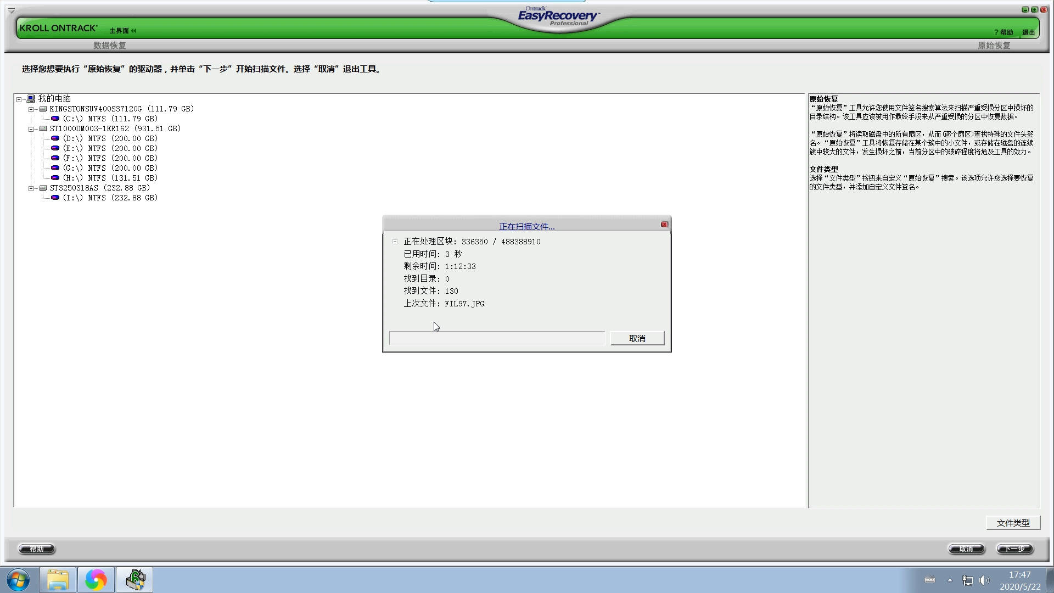Screen dimensions: 1054x593
Task: Close the scanning files dialog
Action: pos(664,224)
